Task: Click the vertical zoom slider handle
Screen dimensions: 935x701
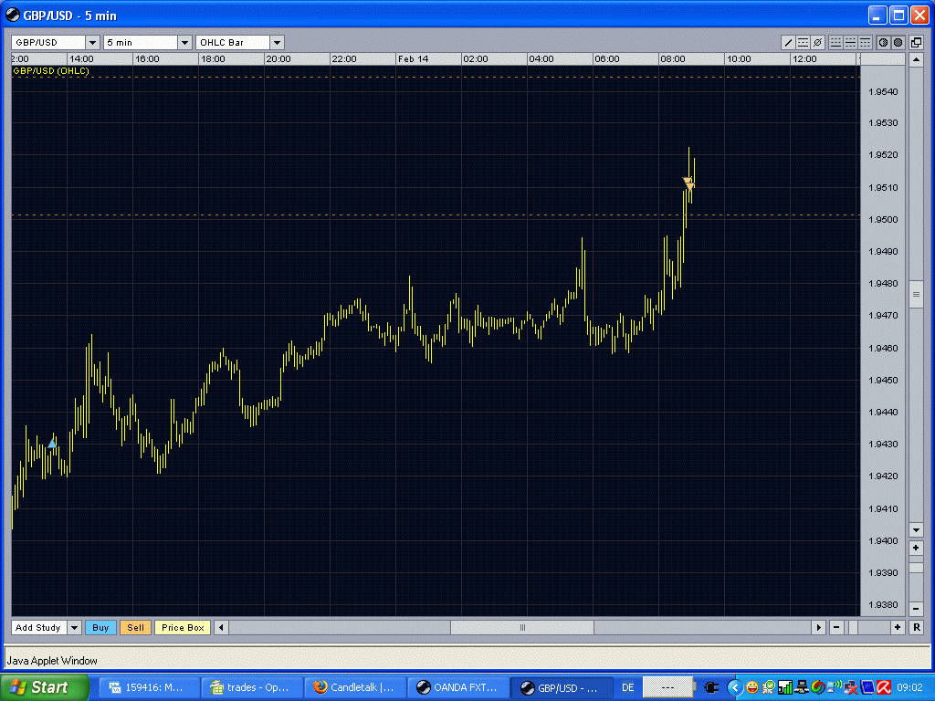Action: (x=916, y=568)
